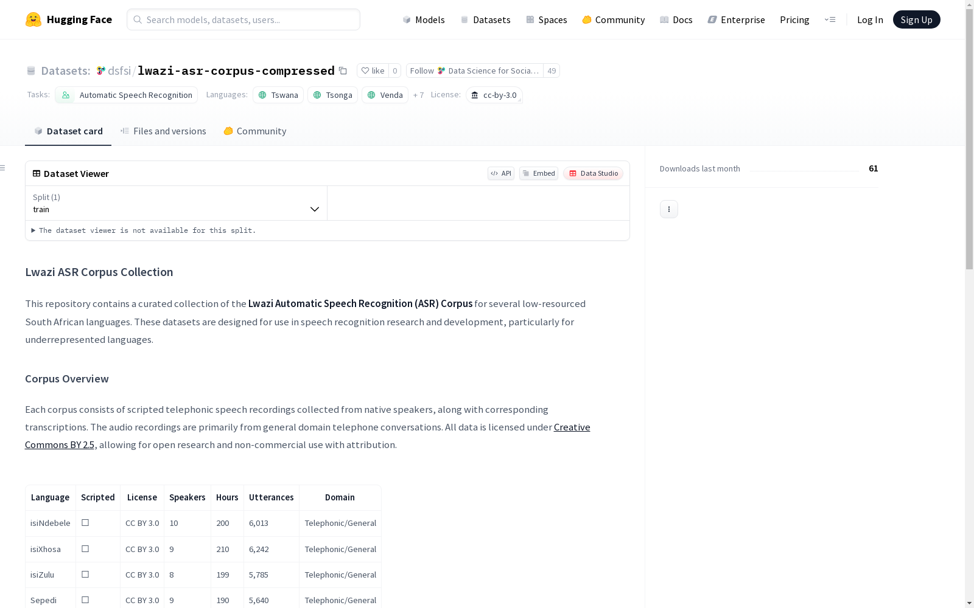Image resolution: width=974 pixels, height=608 pixels.
Task: Click the lwazi-asr-corpus-compressed dataset title
Action: click(236, 71)
